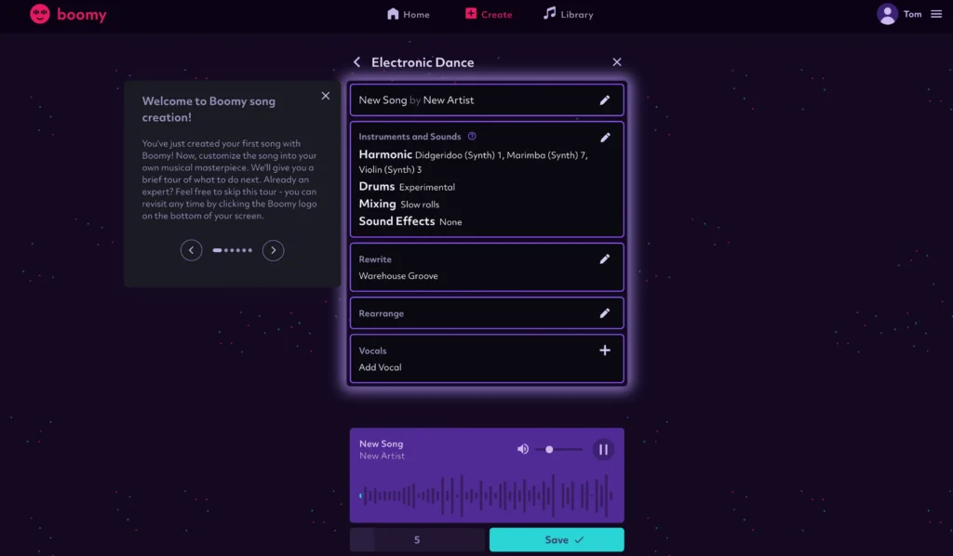
Task: Open the Instruments and Sounds help icon
Action: click(x=472, y=137)
